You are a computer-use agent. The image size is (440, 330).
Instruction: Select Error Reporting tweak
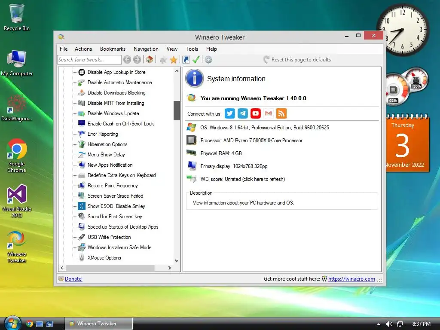(x=103, y=134)
